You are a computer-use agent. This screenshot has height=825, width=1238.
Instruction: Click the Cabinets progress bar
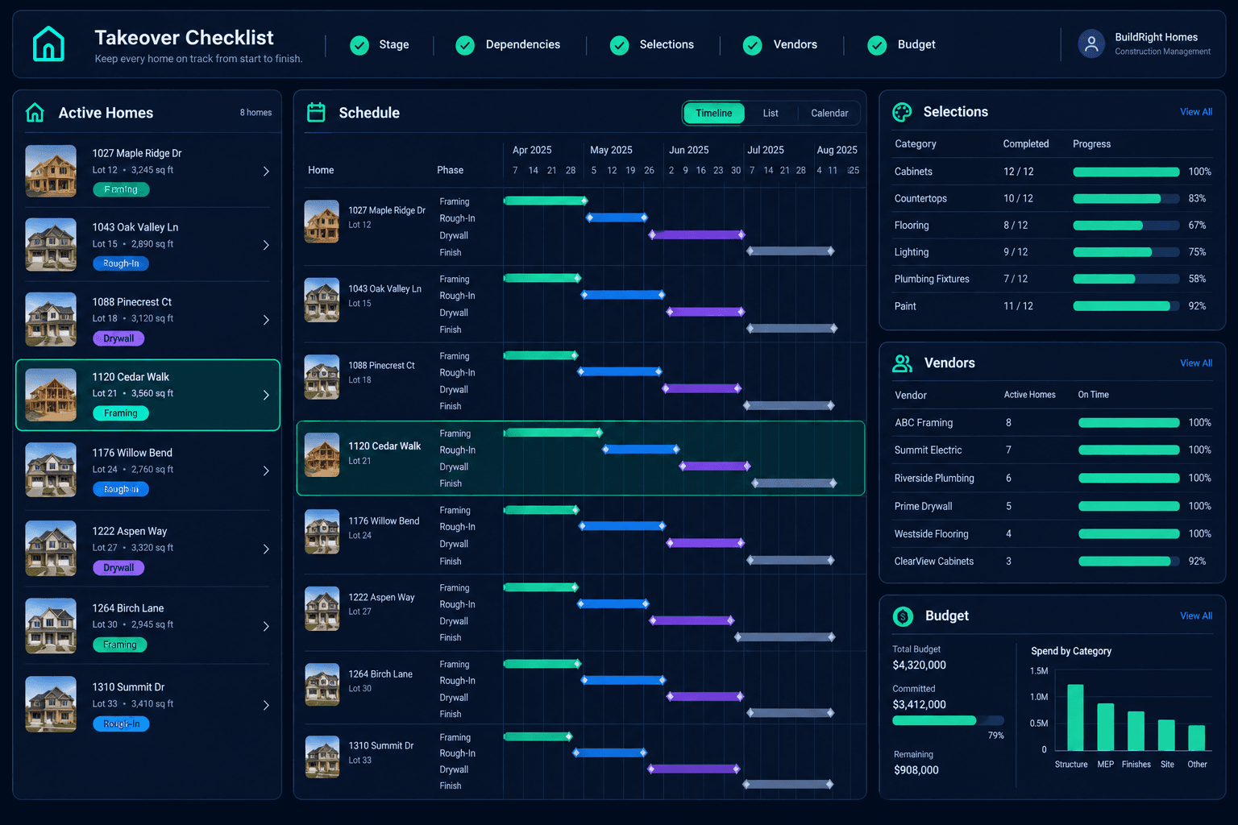[x=1126, y=172]
